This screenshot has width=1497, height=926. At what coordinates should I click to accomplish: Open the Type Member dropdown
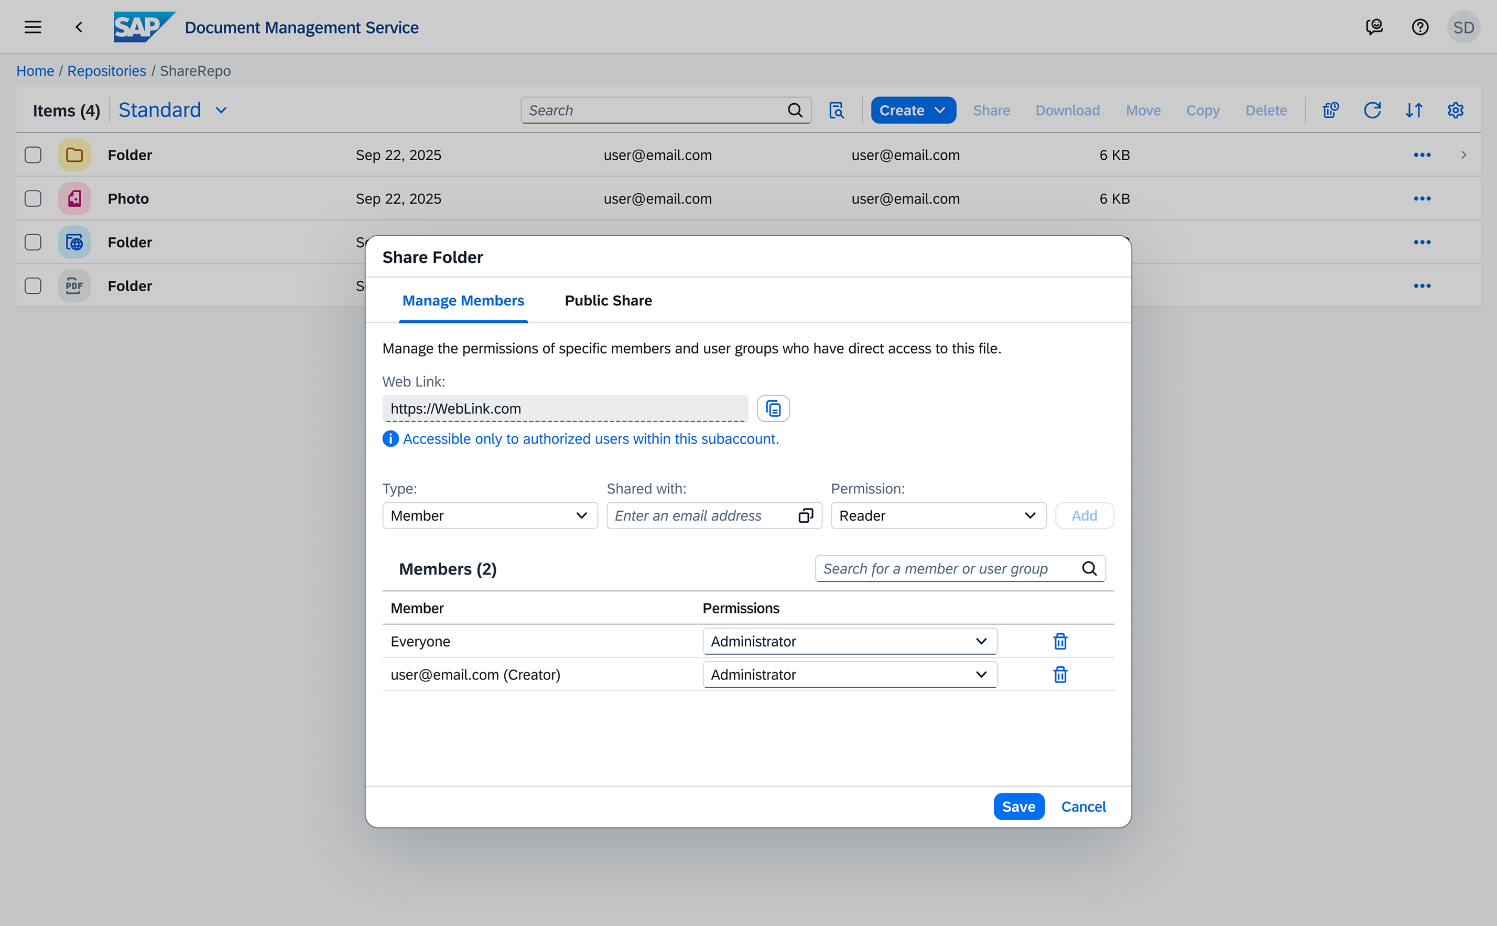(490, 516)
